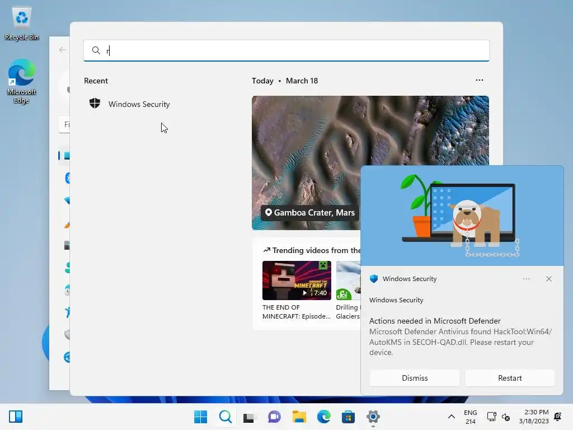Screen dimensions: 573x430
Task: Open the notification's three-dot settings menu
Action: (x=526, y=279)
